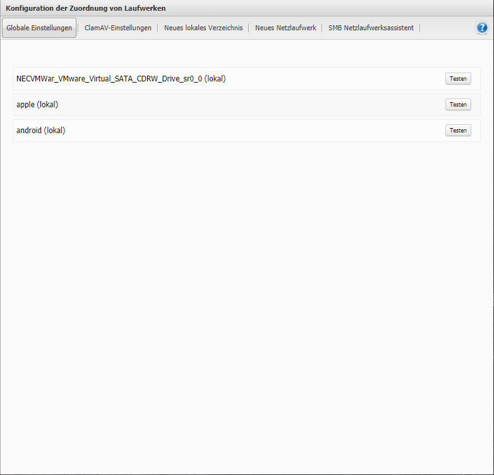Viewport: 494px width, 475px height.
Task: Click the separator before Neues Netzlaufwerk
Action: click(x=249, y=28)
